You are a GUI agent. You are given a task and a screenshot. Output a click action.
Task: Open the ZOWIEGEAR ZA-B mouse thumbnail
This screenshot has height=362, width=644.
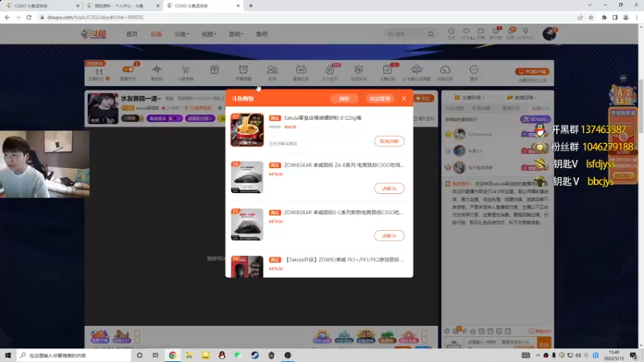coord(247,177)
